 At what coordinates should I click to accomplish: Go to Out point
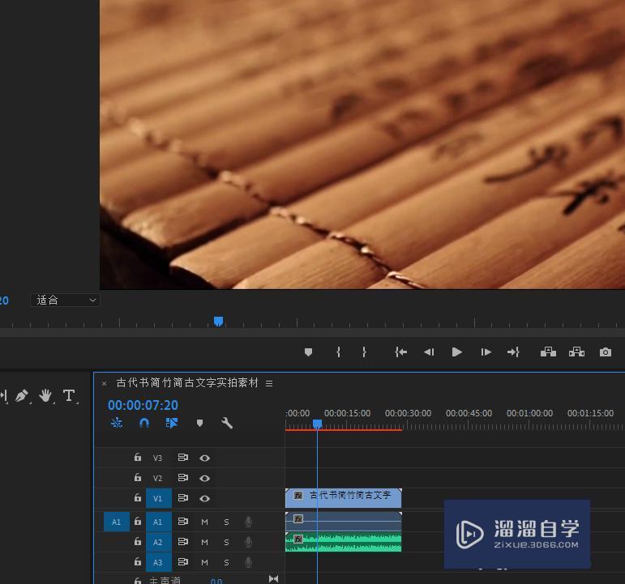[513, 352]
